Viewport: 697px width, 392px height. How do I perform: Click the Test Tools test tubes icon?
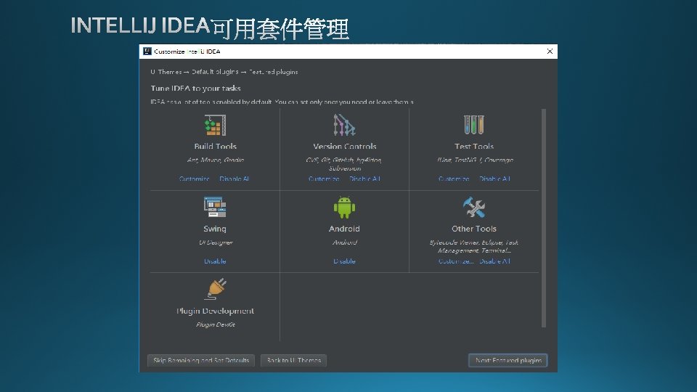point(474,125)
